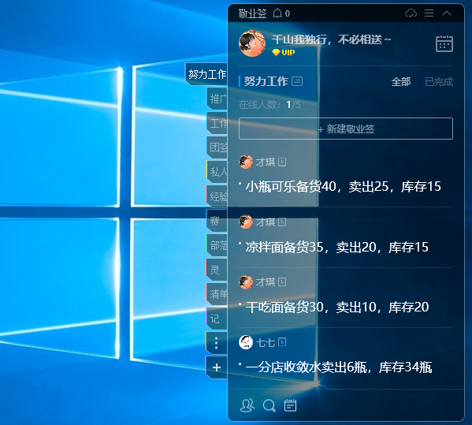Click 才琪 avatar above 小瓶可乐 note
Screen dimensions: 472x425
coord(246,162)
